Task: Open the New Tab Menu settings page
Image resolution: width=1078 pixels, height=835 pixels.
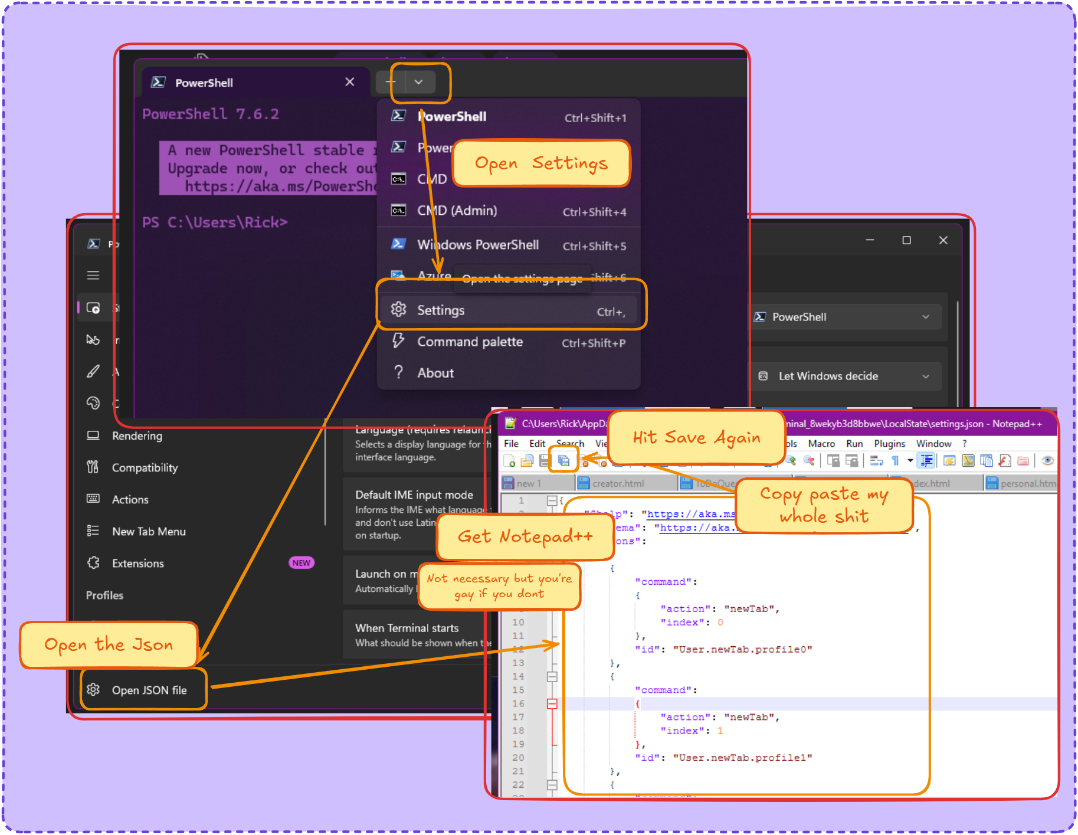Action: pos(201,532)
